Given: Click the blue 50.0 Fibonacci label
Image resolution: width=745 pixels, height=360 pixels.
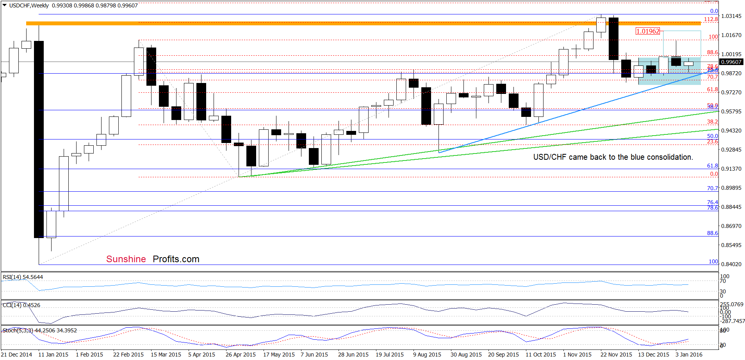Looking at the screenshot, I should (x=713, y=136).
